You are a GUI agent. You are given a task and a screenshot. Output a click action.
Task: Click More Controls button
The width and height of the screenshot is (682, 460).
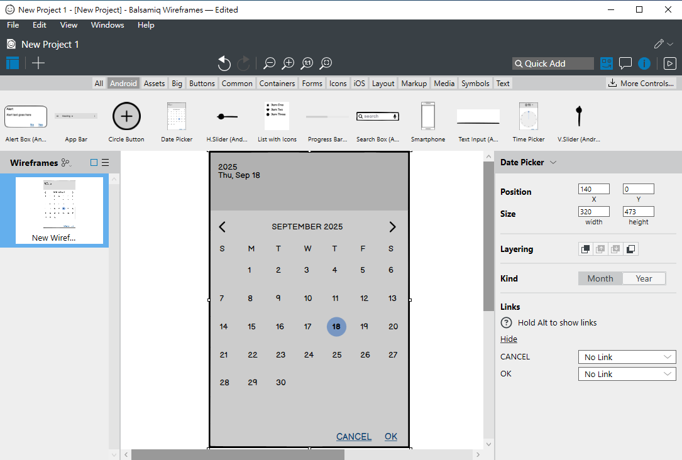[641, 83]
